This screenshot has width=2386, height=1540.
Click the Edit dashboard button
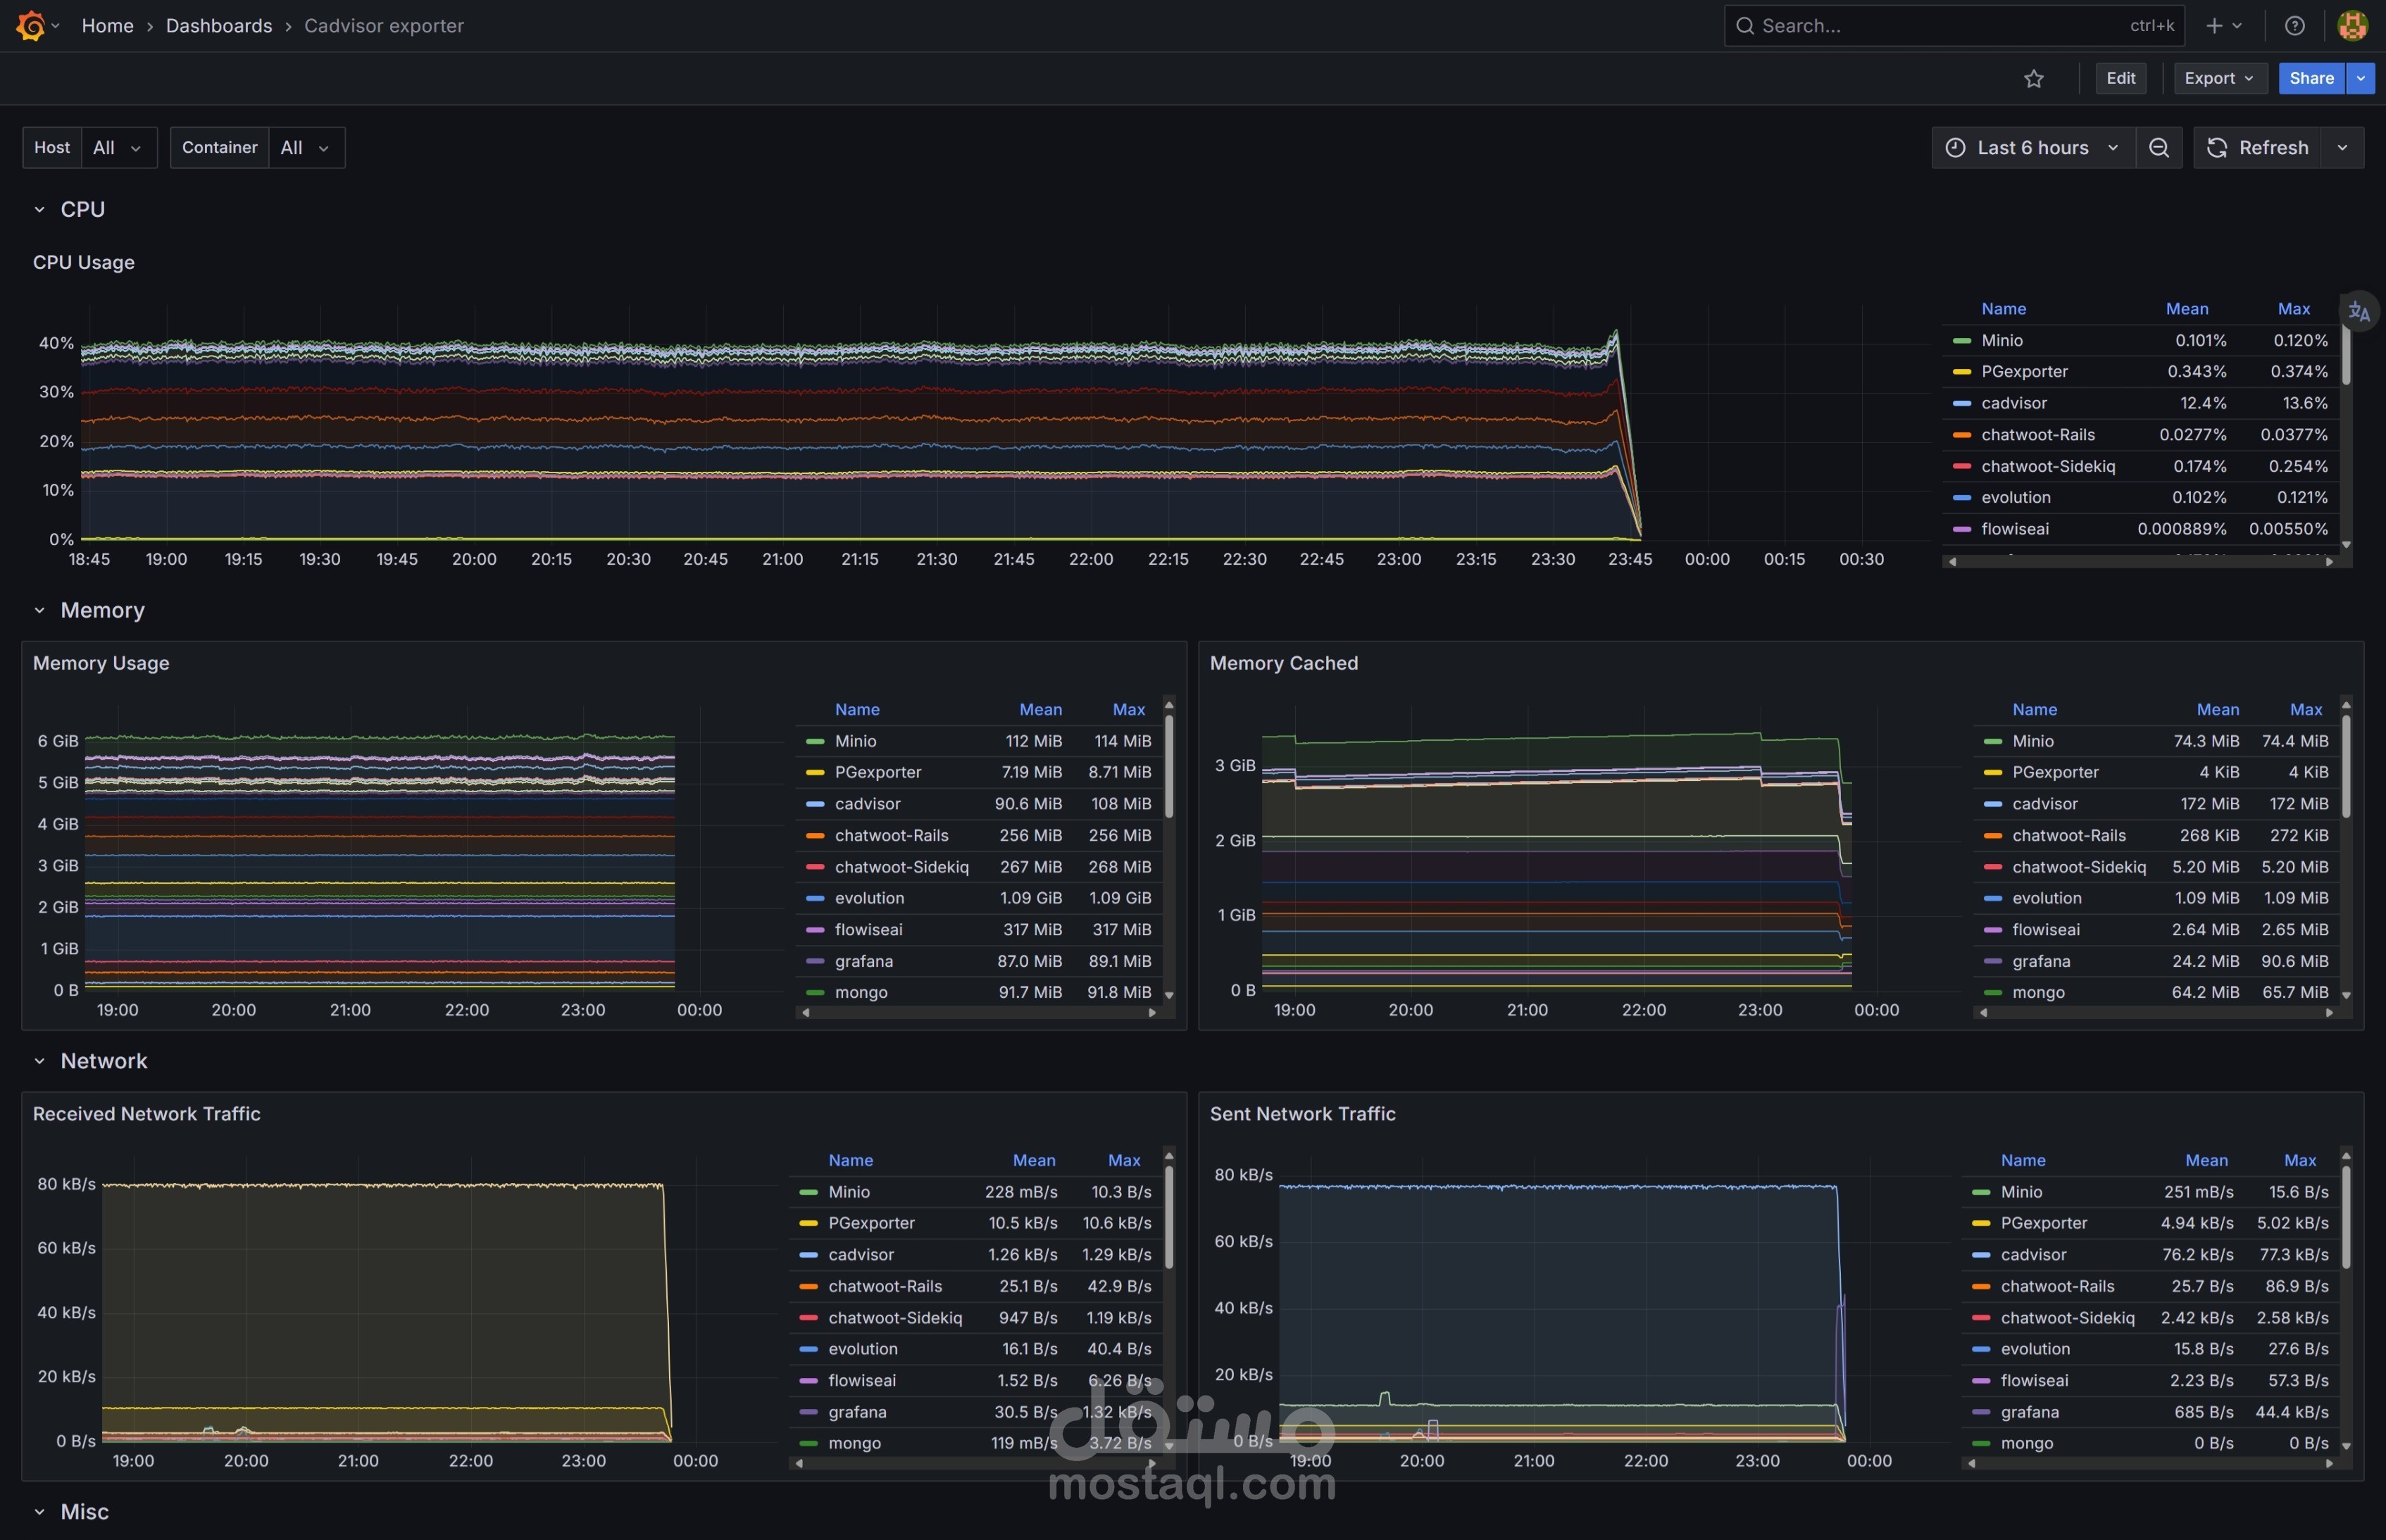pos(2120,78)
